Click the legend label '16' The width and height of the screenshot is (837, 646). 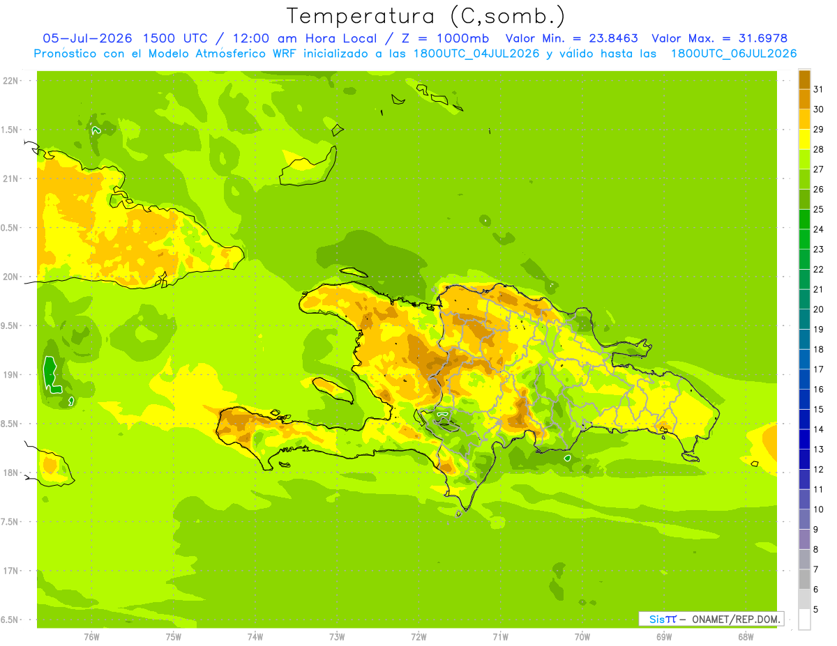[x=818, y=389]
